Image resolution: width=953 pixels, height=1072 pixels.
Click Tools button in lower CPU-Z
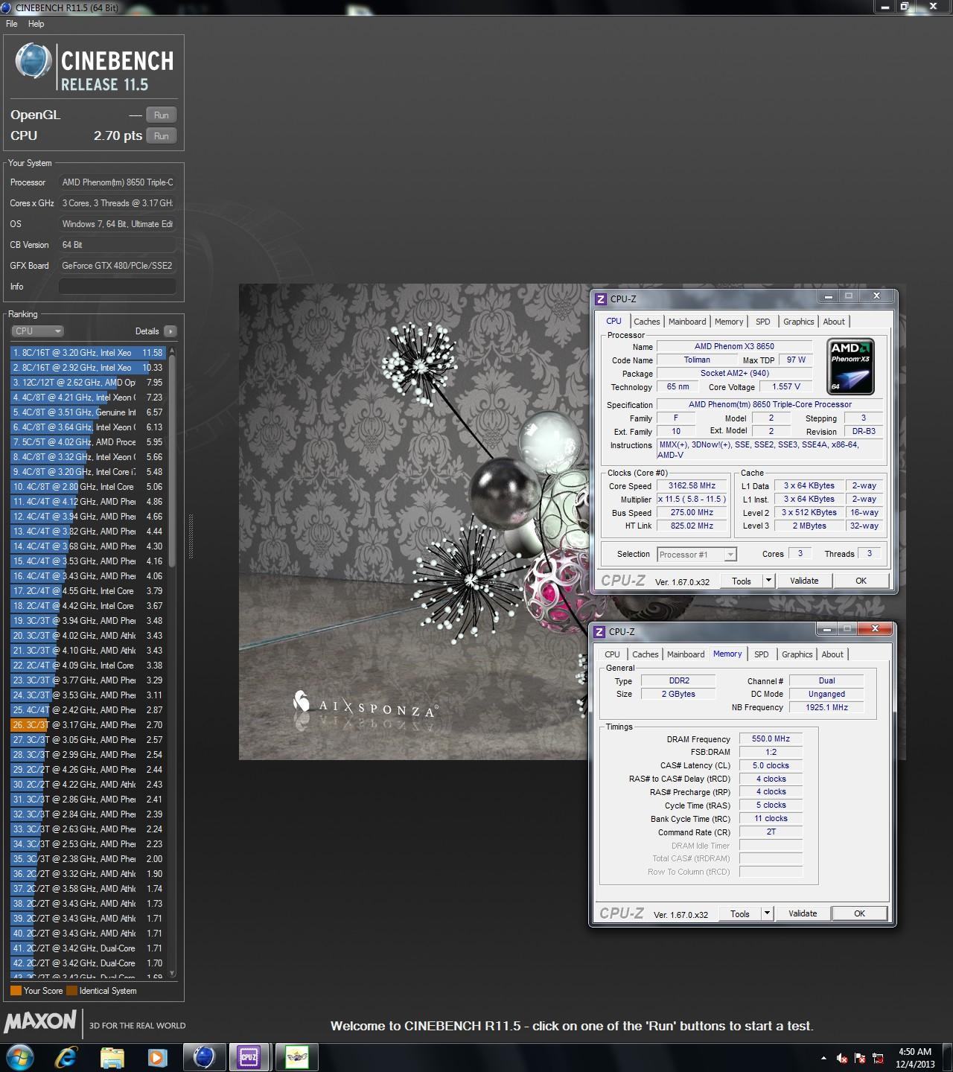(739, 914)
